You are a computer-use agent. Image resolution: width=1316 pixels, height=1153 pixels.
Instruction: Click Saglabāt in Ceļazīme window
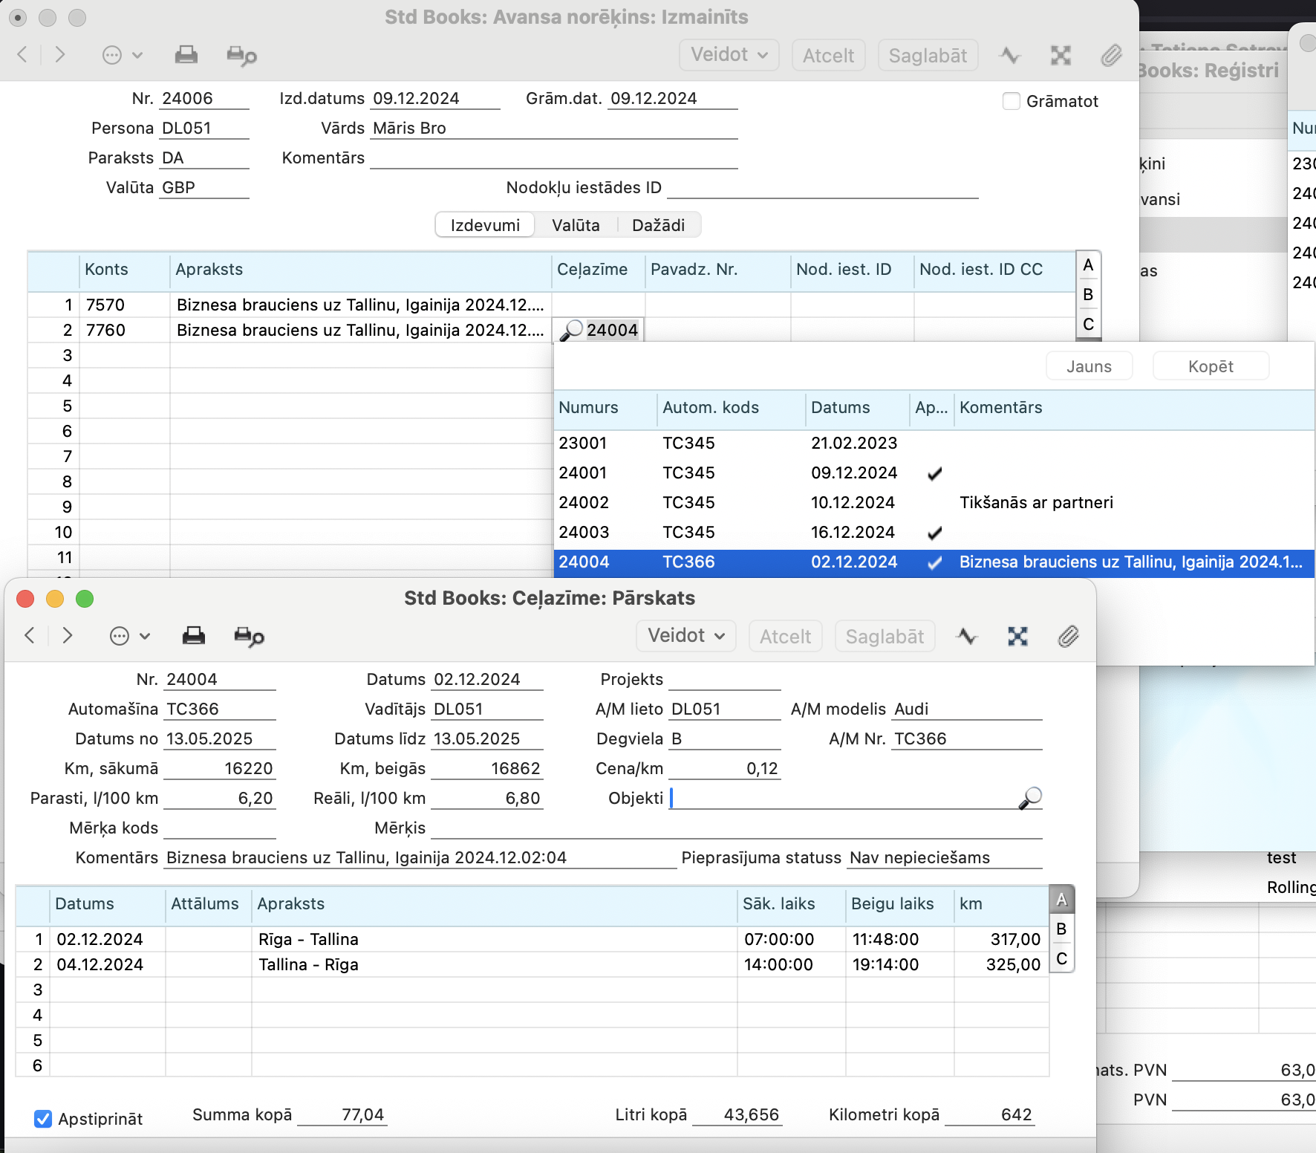885,636
